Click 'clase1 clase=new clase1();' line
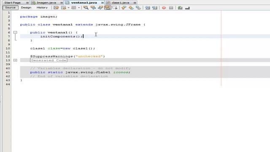Screen dimensions: 270x152 click(63, 48)
